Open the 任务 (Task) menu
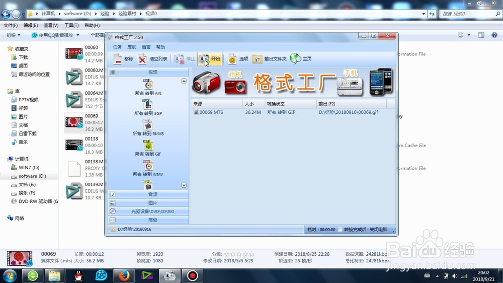 coord(117,47)
